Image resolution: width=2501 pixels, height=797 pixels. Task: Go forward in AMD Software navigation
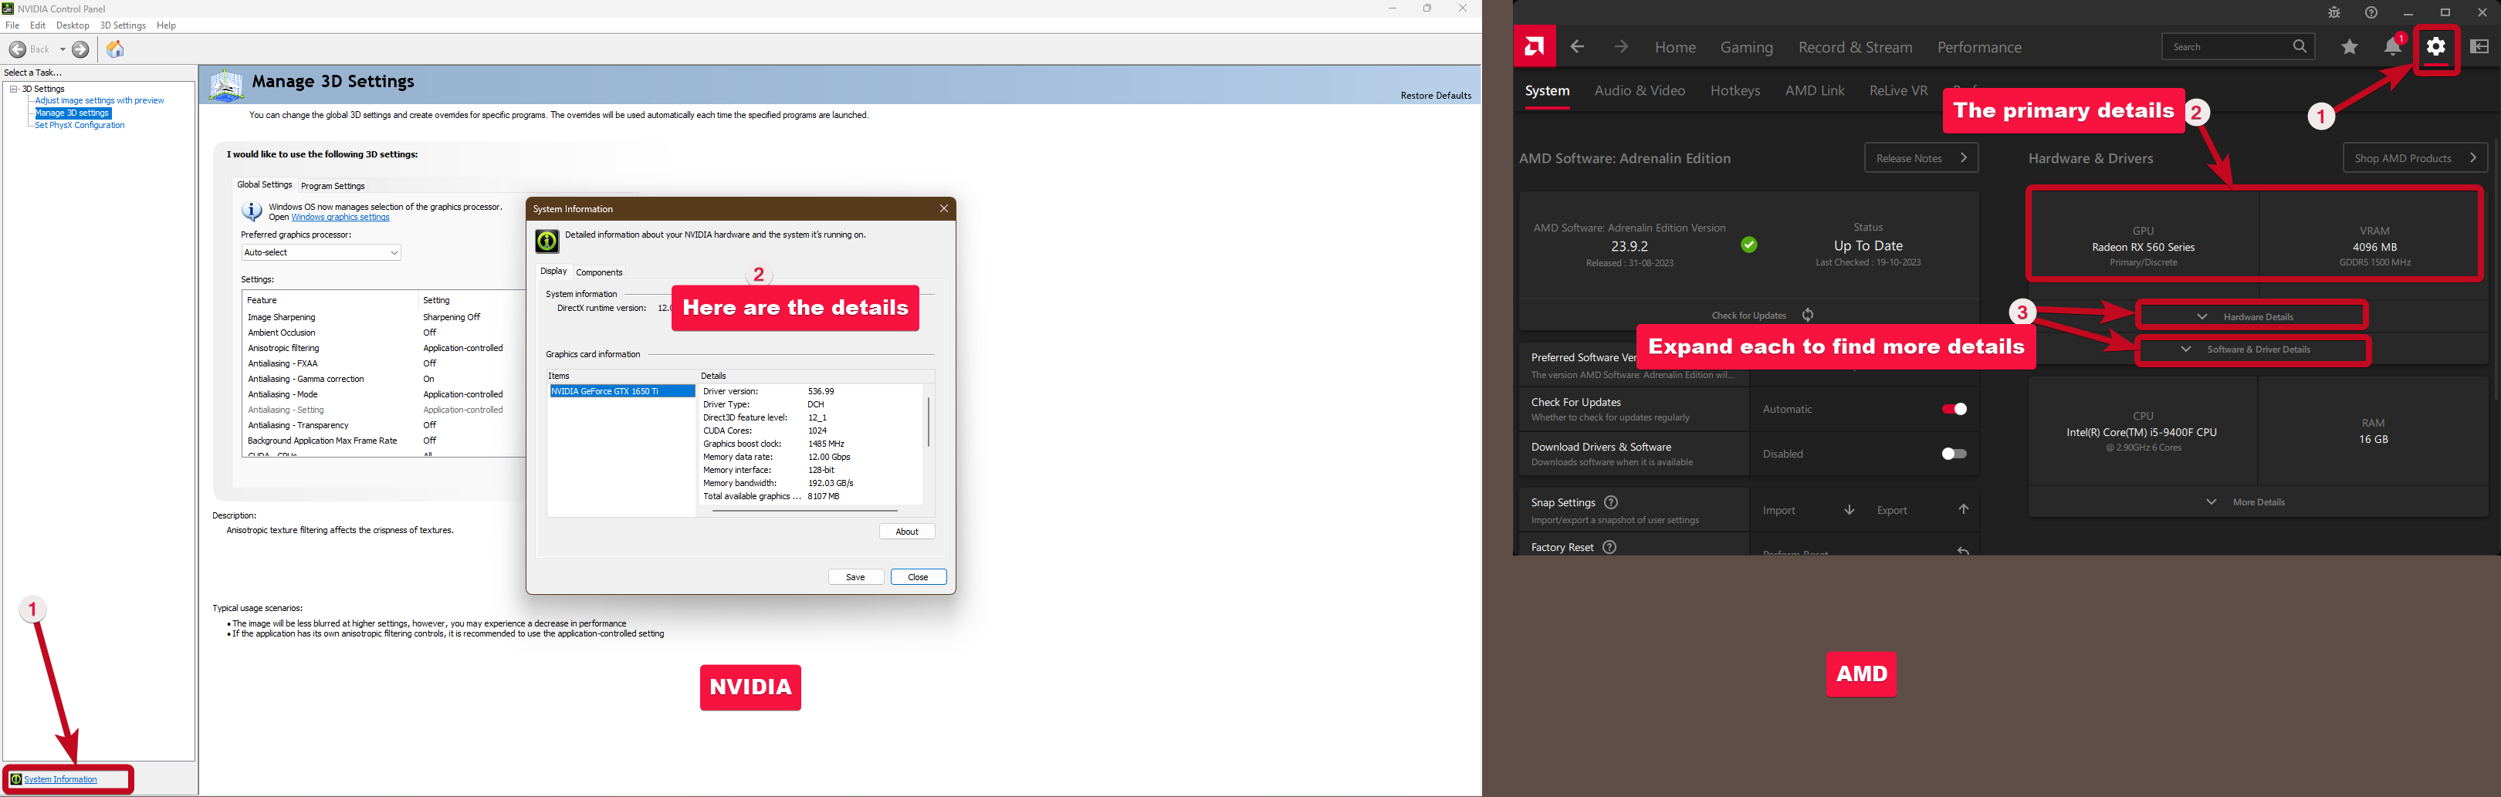[x=1620, y=46]
